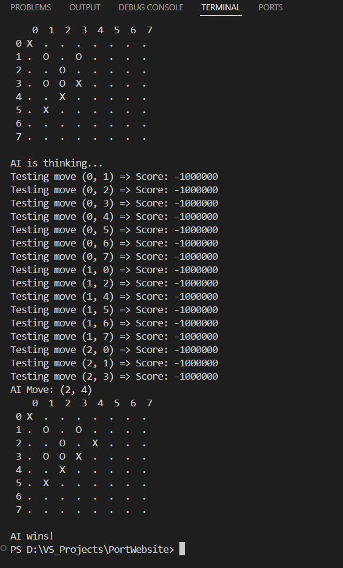Screen dimensions: 343x568
Task: Click the terminal cursor block after the prompt
Action: pos(182,549)
